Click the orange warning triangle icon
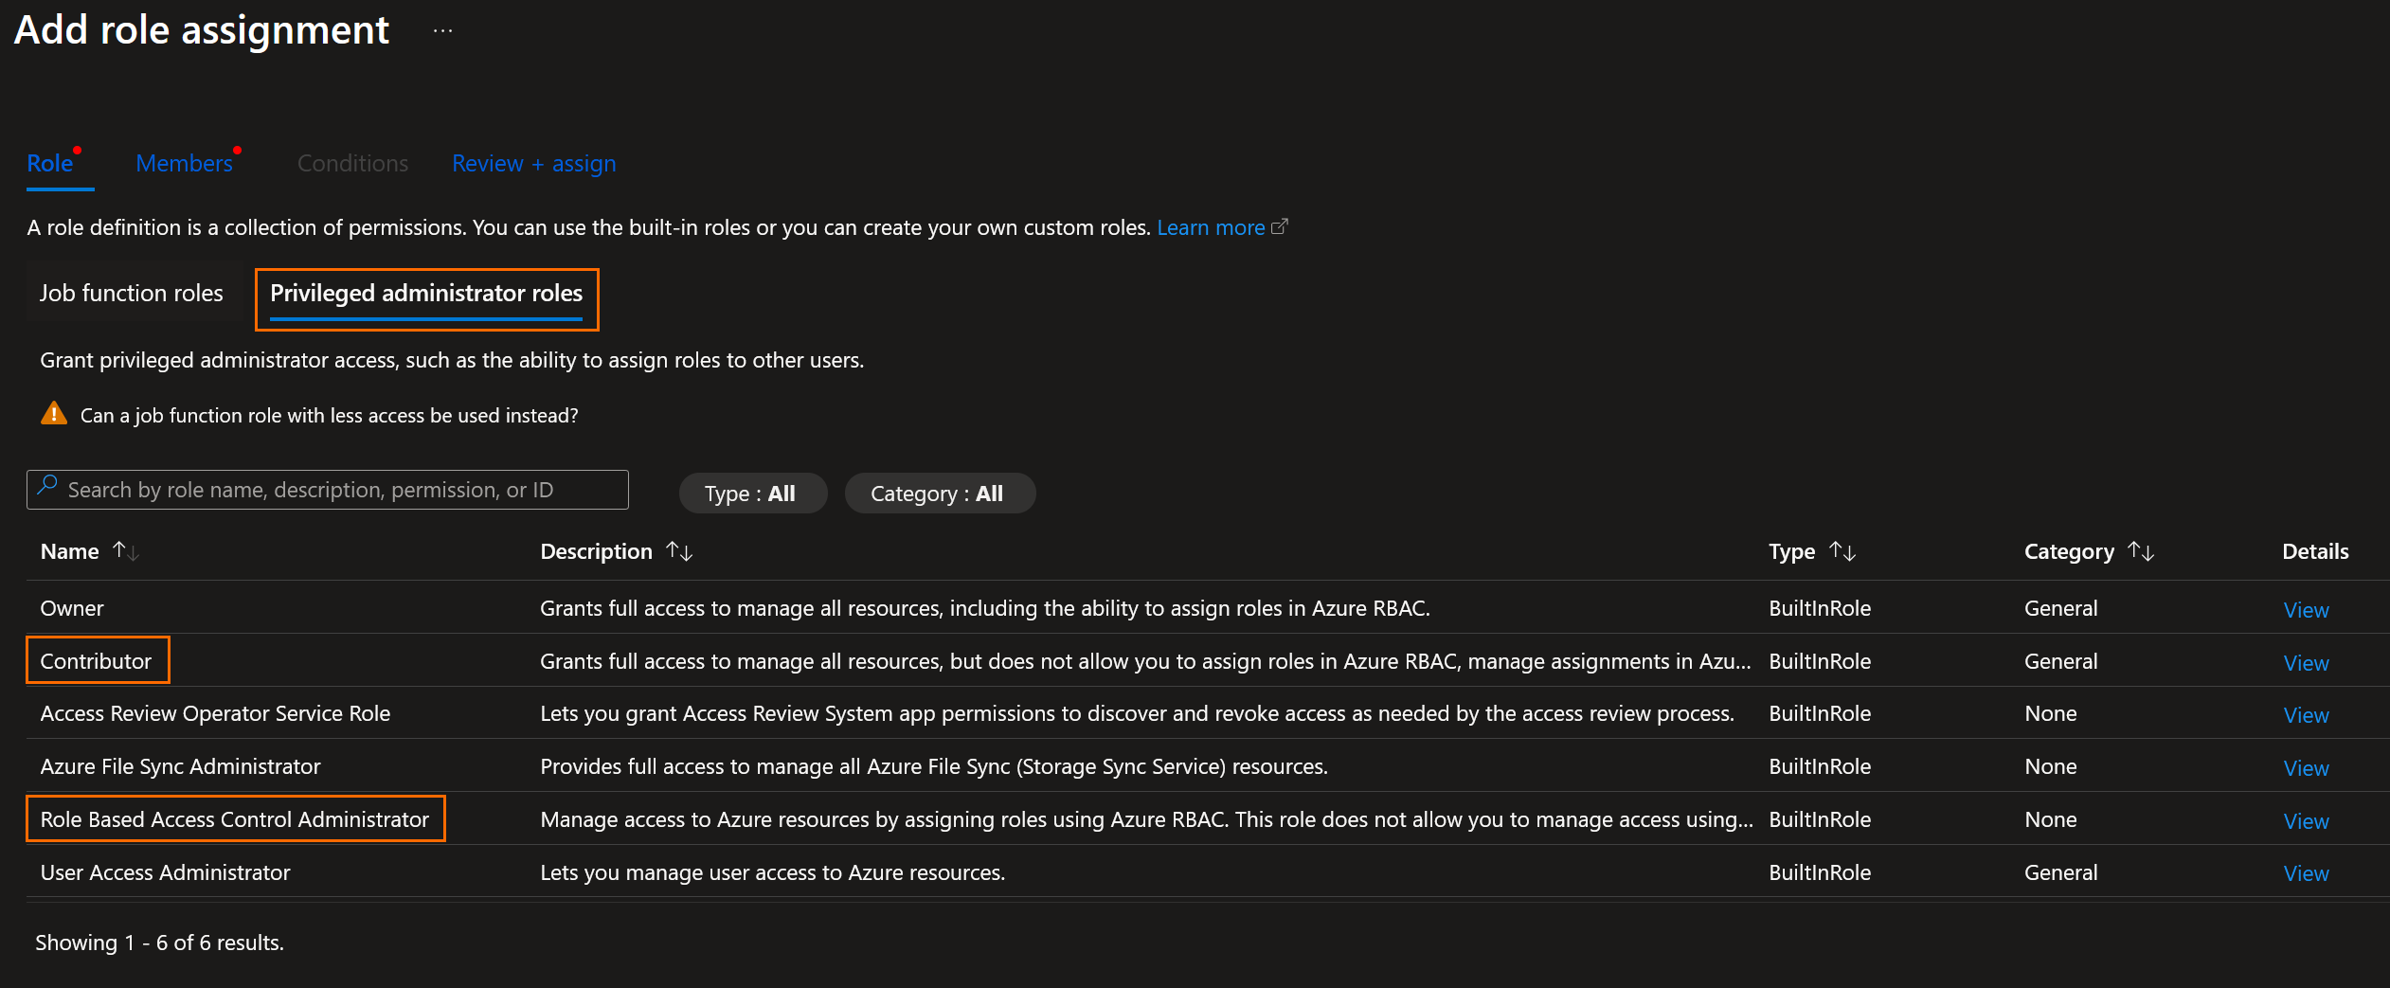Screen dimensions: 2390x988 (x=54, y=414)
